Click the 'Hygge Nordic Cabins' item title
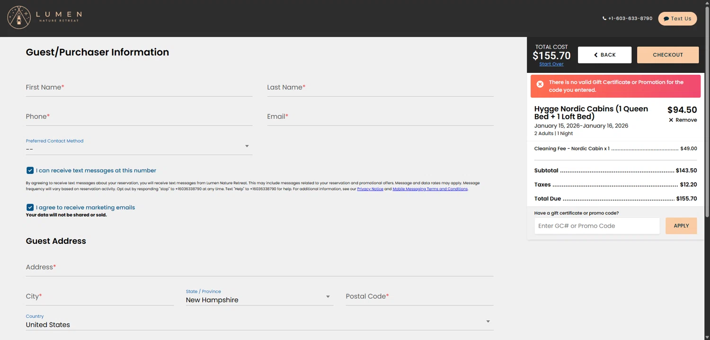The height and width of the screenshot is (340, 710). click(x=591, y=113)
